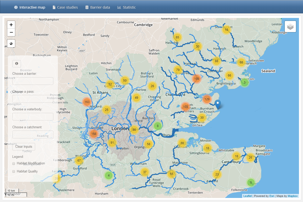Zoom in on the map
This screenshot has width=303, height=202.
tap(11, 25)
